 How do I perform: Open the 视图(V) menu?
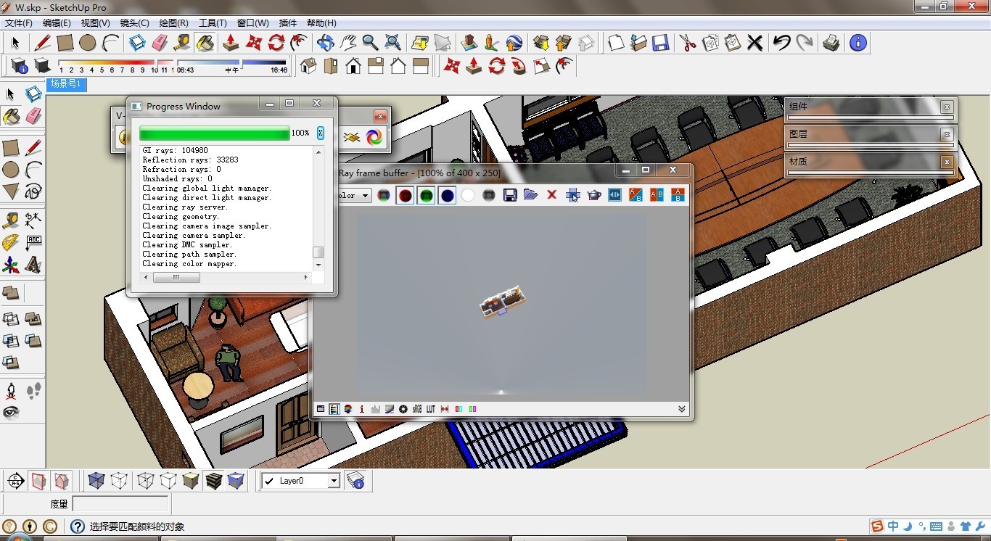[x=95, y=23]
